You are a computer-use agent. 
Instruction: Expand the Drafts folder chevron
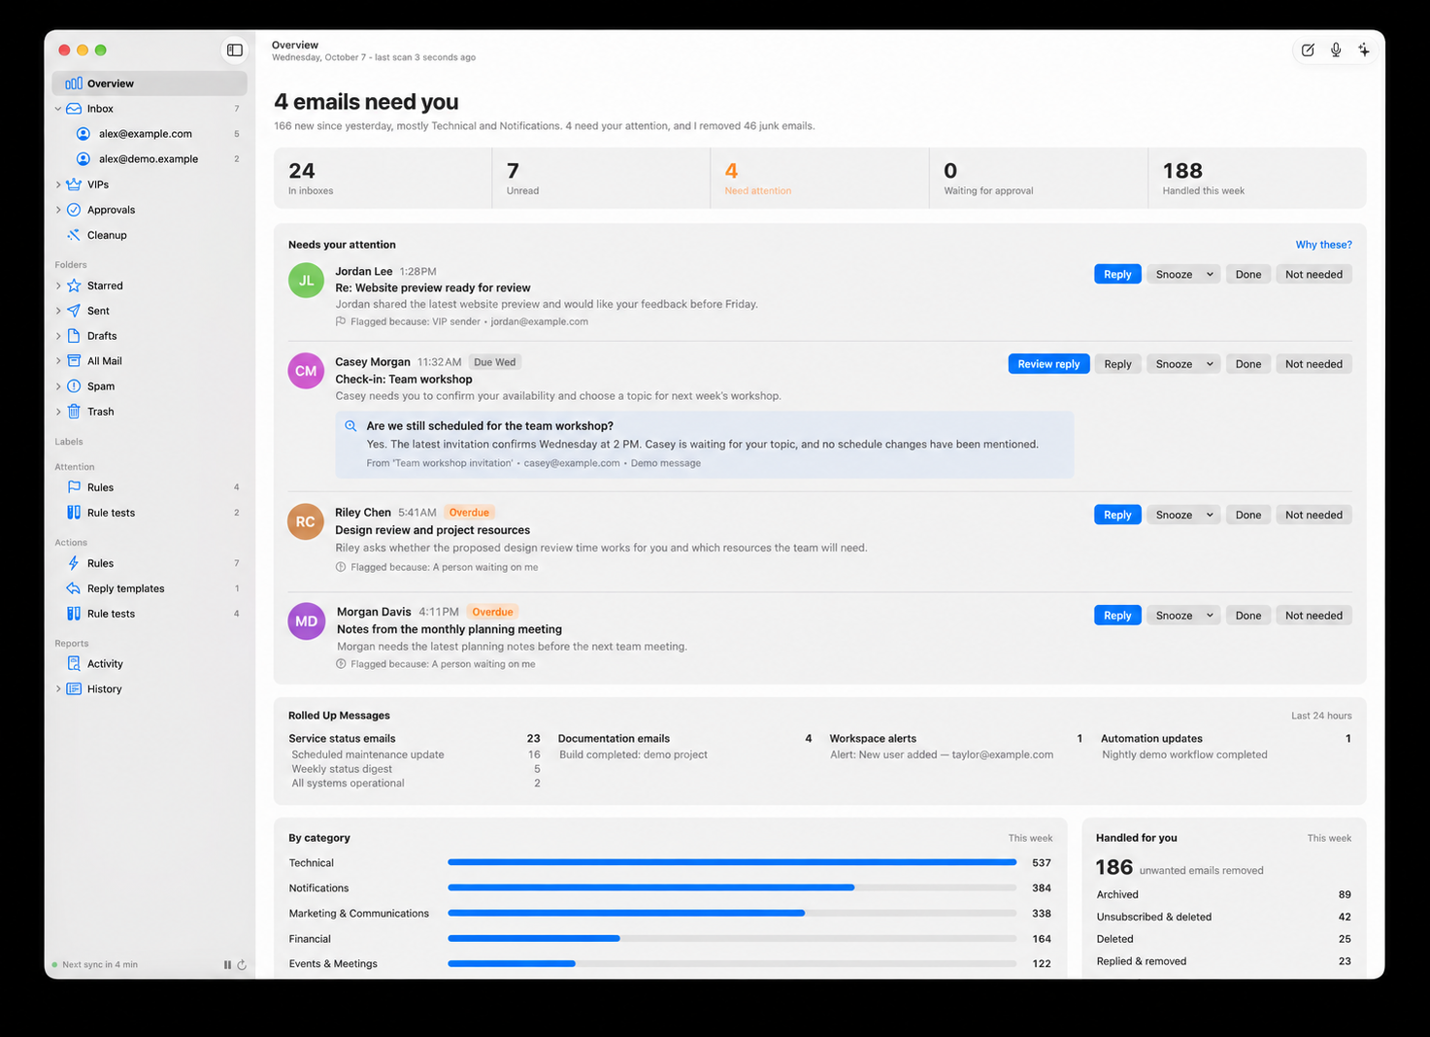[x=58, y=336]
